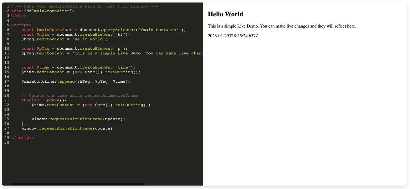This screenshot has width=410, height=189.
Task: Click the timestamp '2023-01-29T18:25:24.637Z' in preview
Action: [x=233, y=36]
